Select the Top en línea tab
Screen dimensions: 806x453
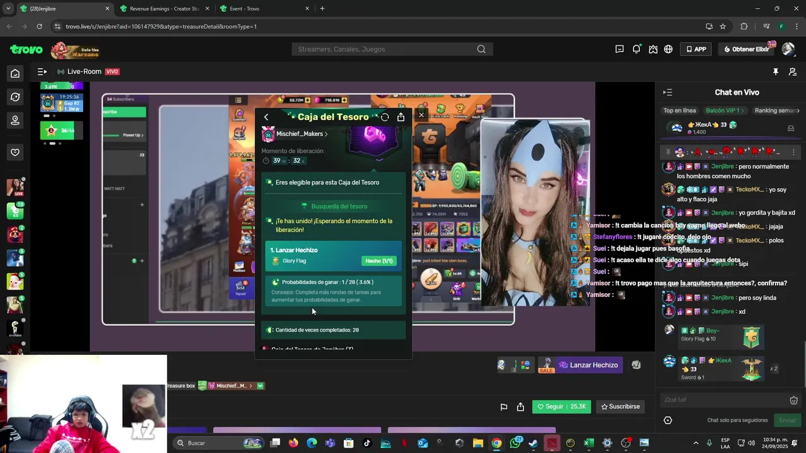(x=679, y=111)
